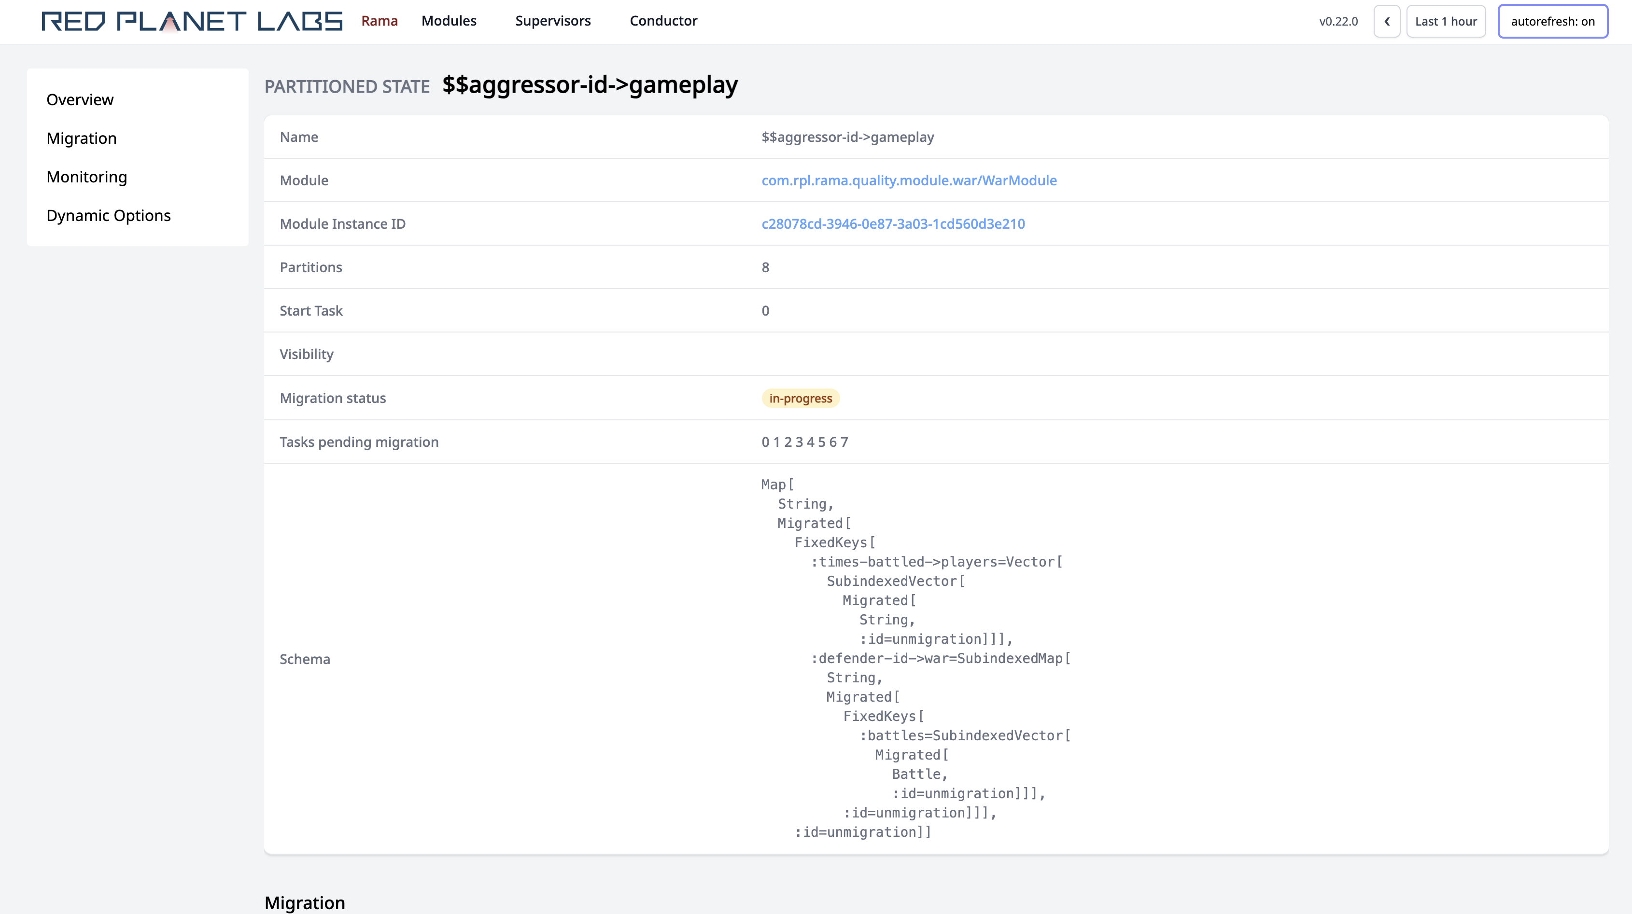
Task: Click the back arrow navigation icon
Action: coord(1388,21)
